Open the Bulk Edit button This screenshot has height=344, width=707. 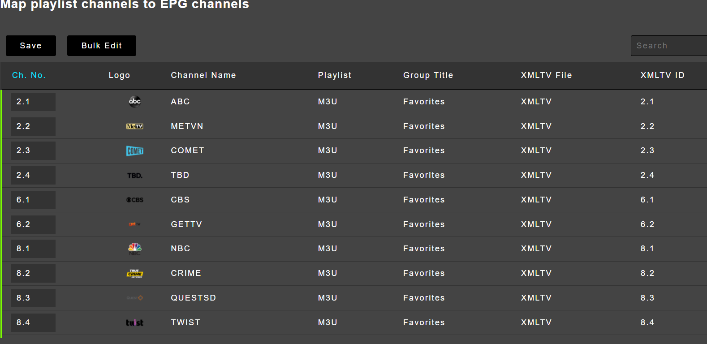[102, 46]
